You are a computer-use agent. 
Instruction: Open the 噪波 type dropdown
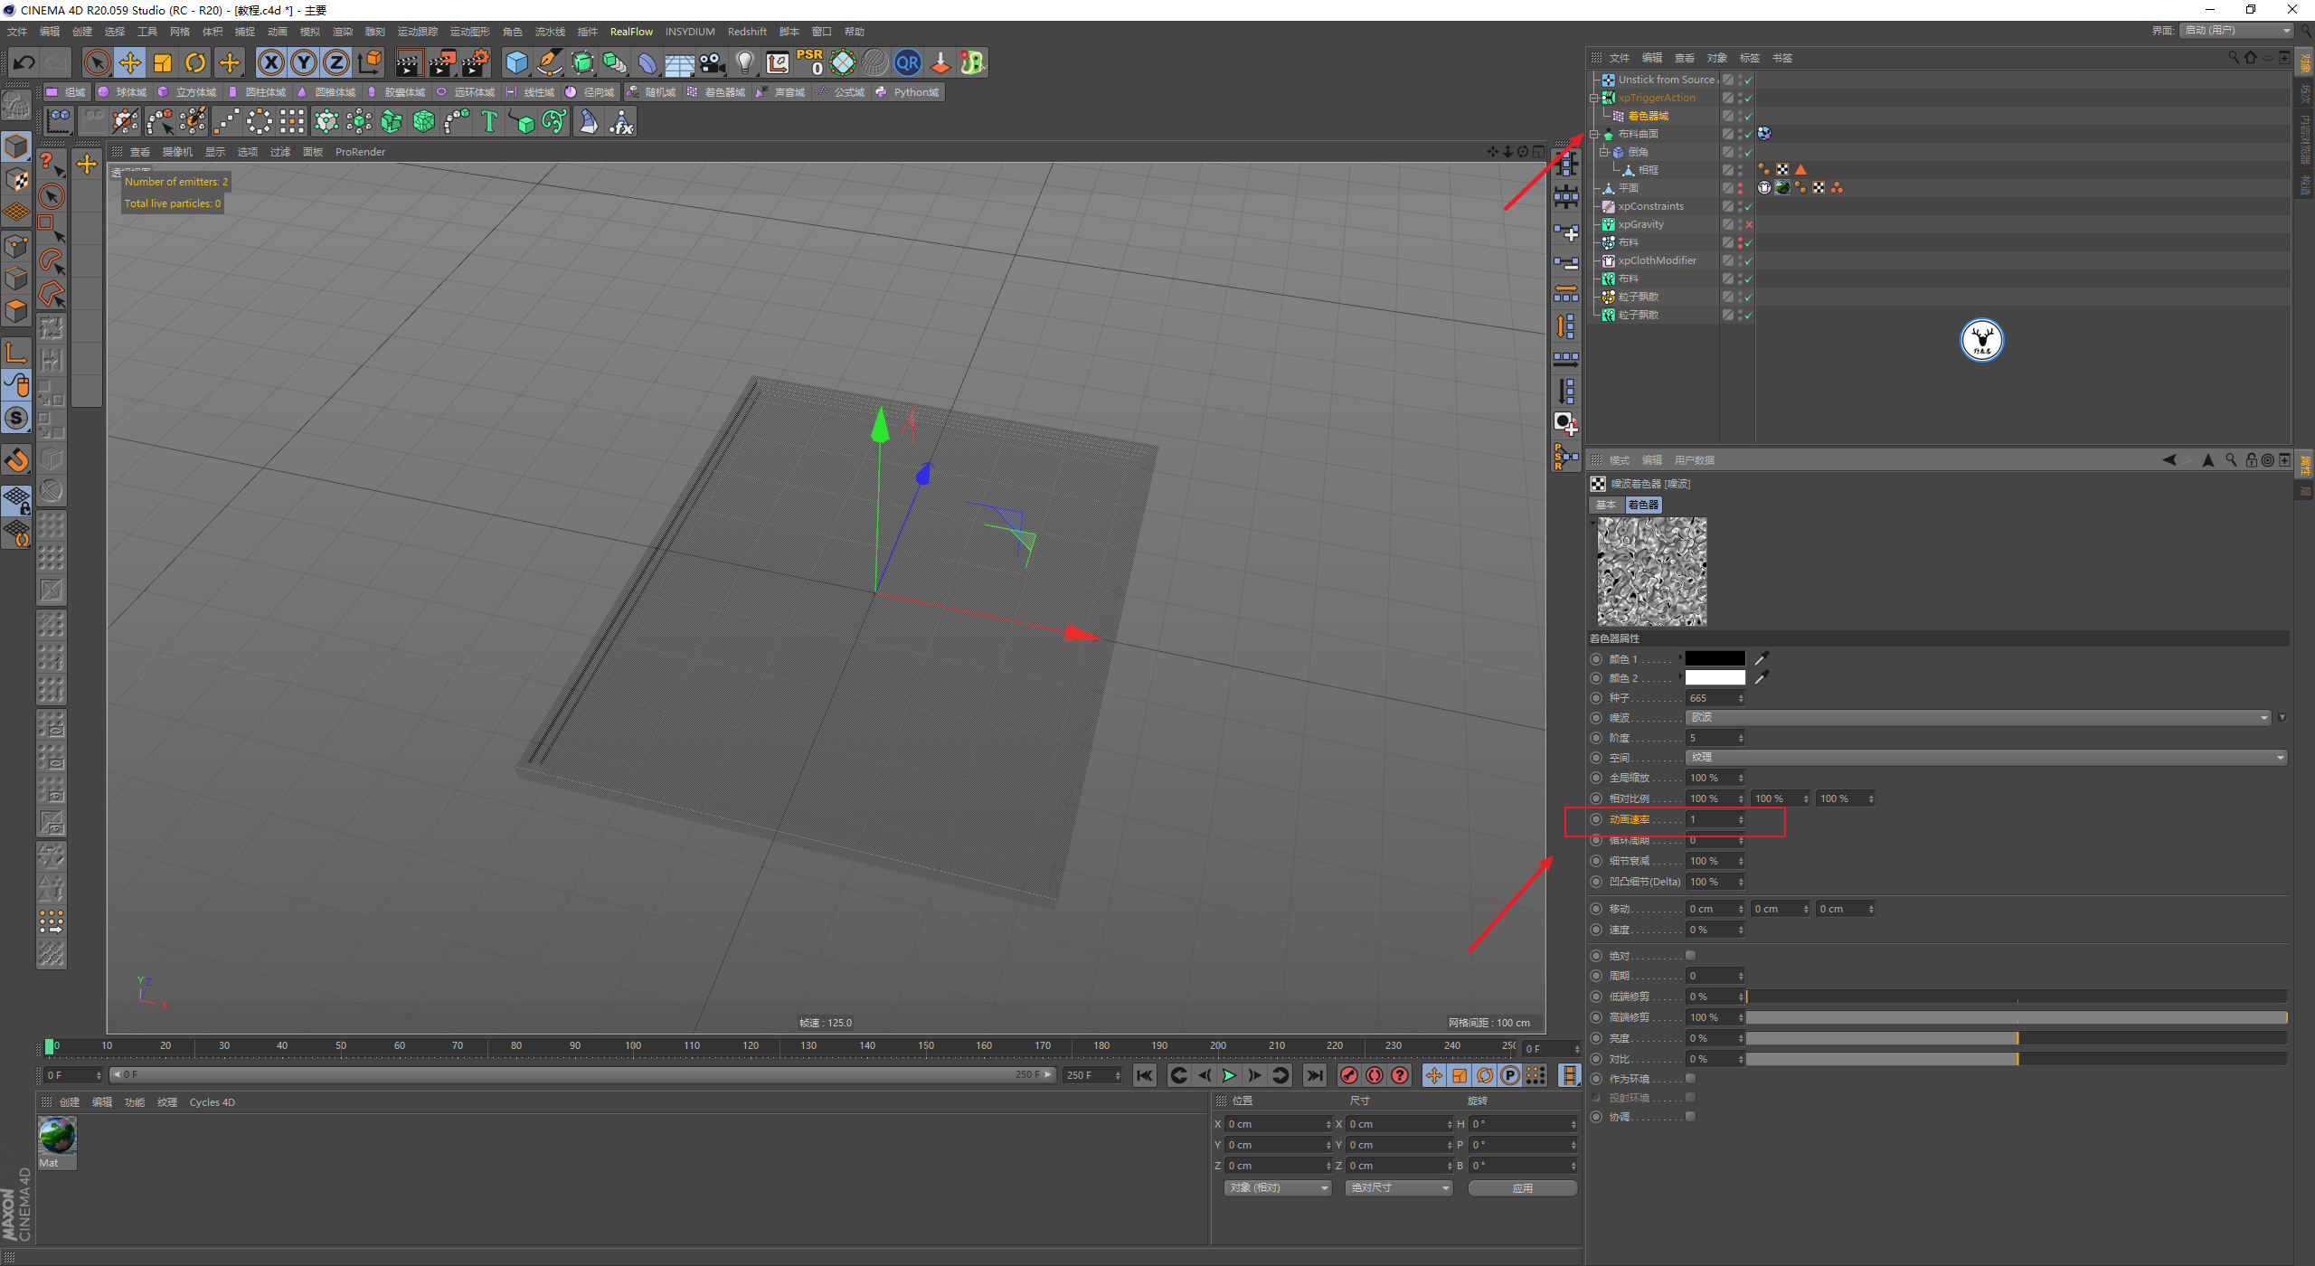[1979, 717]
